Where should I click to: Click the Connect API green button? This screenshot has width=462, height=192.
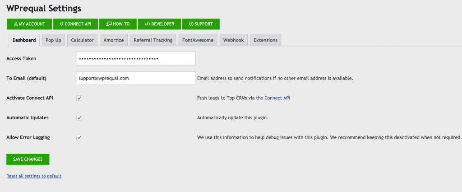click(75, 24)
